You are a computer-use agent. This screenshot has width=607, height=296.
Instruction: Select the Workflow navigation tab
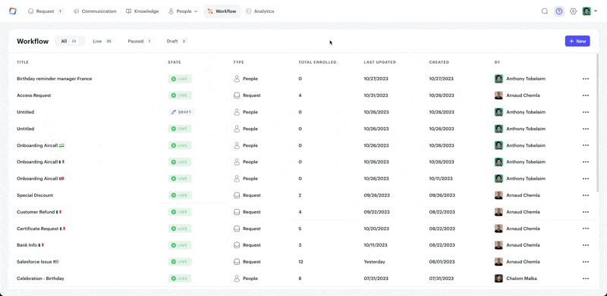click(x=222, y=11)
